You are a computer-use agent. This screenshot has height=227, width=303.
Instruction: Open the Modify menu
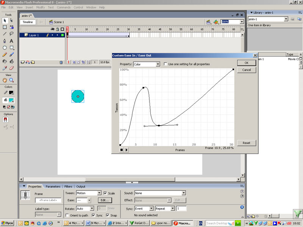point(40,7)
